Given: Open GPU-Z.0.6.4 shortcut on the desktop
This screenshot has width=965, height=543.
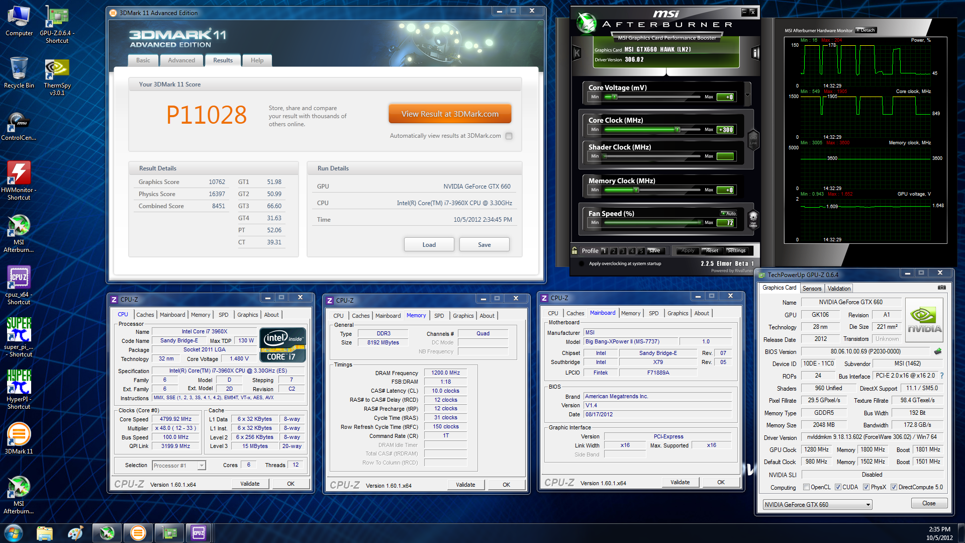Looking at the screenshot, I should click(x=57, y=24).
